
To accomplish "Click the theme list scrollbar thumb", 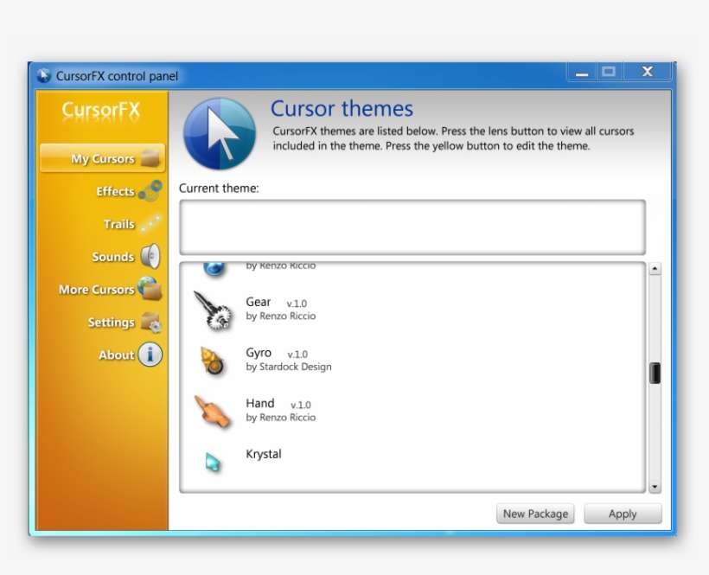I will tap(654, 372).
